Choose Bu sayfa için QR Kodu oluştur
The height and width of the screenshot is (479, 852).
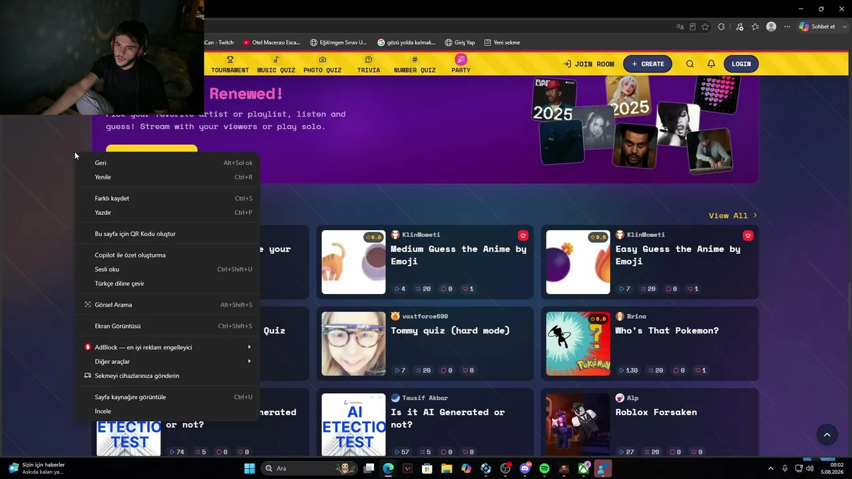(x=168, y=234)
